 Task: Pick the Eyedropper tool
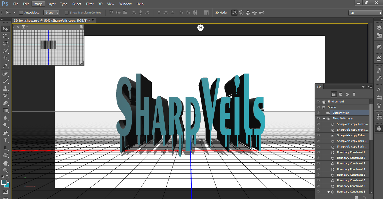click(x=5, y=66)
